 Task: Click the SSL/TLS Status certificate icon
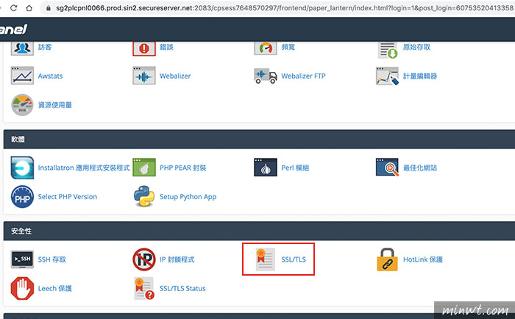(144, 288)
